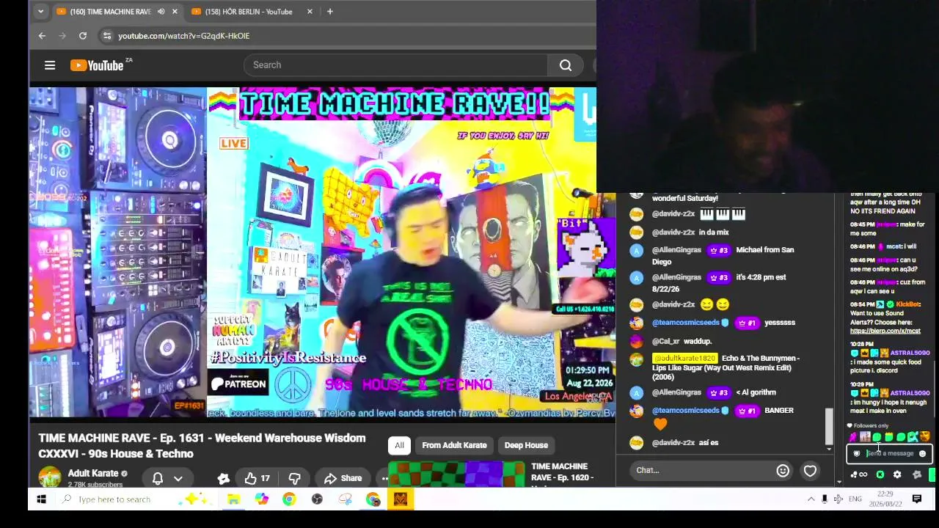Select the Deep House filter chip
939x528 pixels.
coord(526,445)
